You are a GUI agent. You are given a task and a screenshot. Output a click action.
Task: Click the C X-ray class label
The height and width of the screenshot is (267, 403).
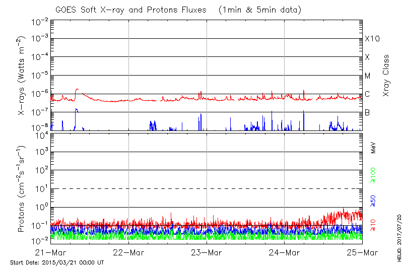click(x=367, y=94)
